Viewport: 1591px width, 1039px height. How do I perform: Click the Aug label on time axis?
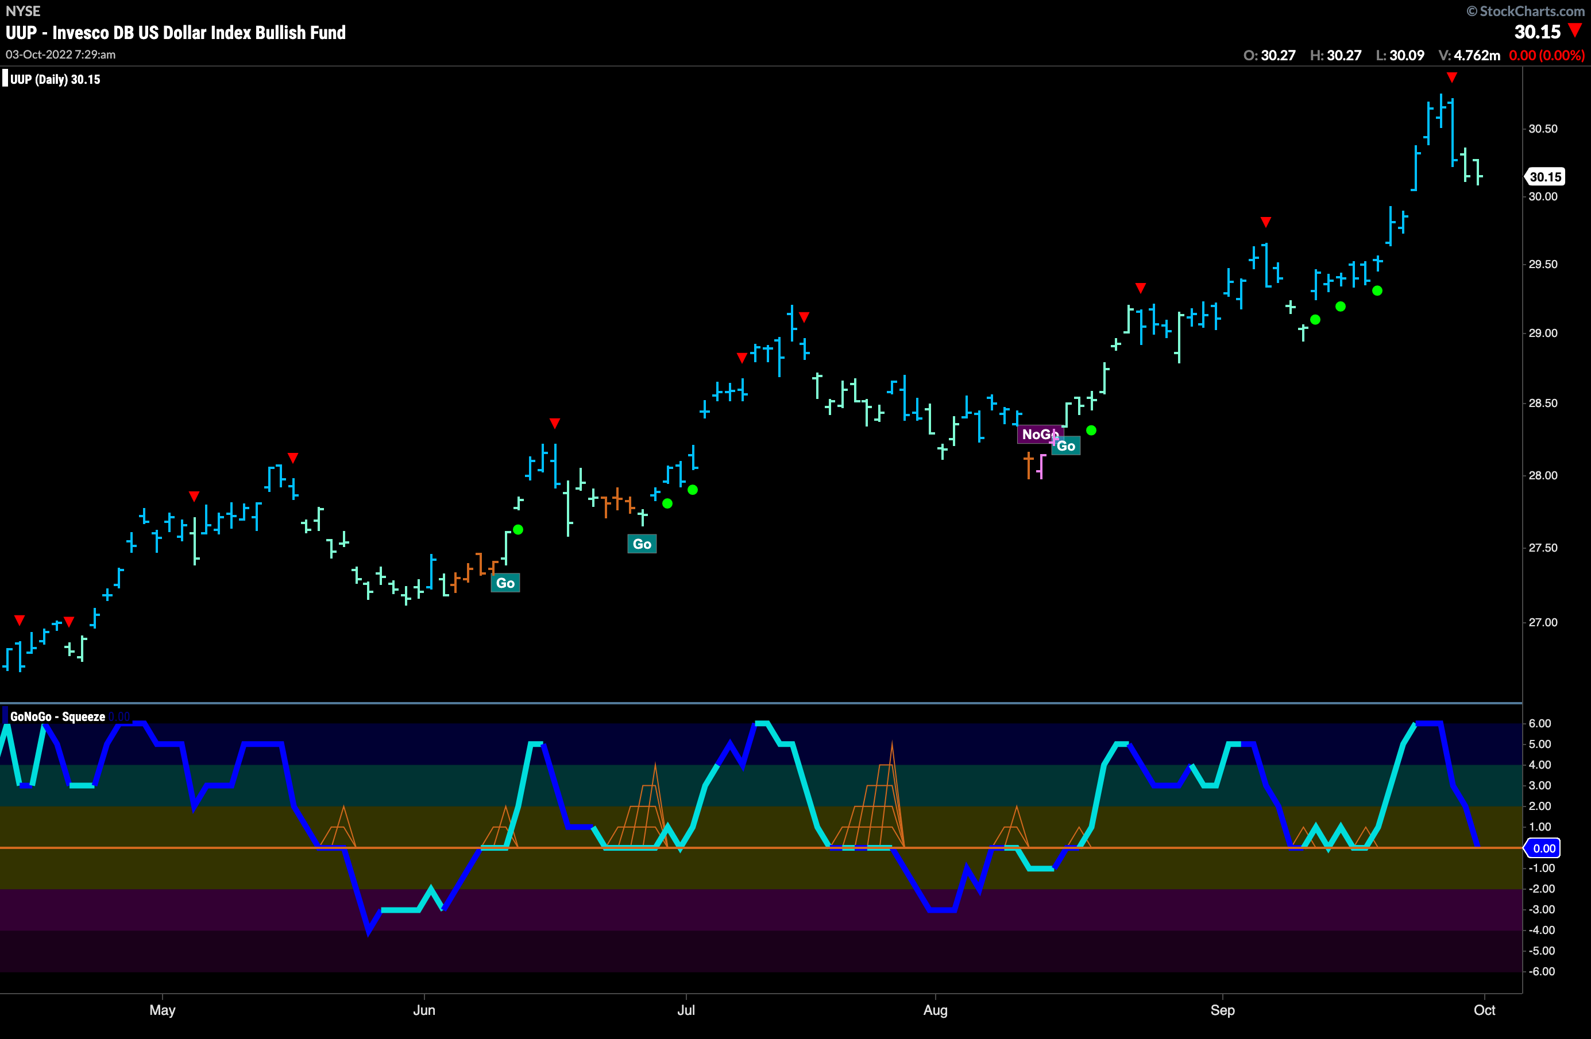[x=935, y=1010]
